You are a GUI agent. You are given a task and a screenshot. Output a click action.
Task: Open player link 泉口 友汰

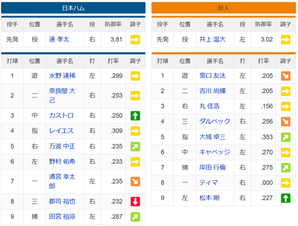(x=212, y=76)
